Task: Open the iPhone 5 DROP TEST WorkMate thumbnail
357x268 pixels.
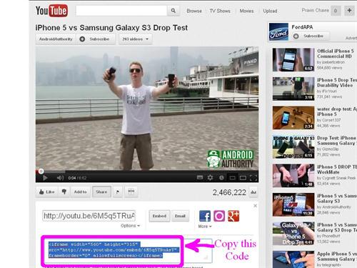Action: (293, 176)
